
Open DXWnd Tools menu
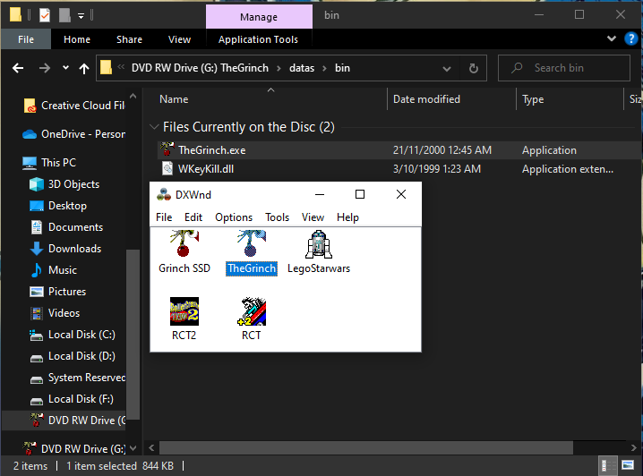point(277,217)
